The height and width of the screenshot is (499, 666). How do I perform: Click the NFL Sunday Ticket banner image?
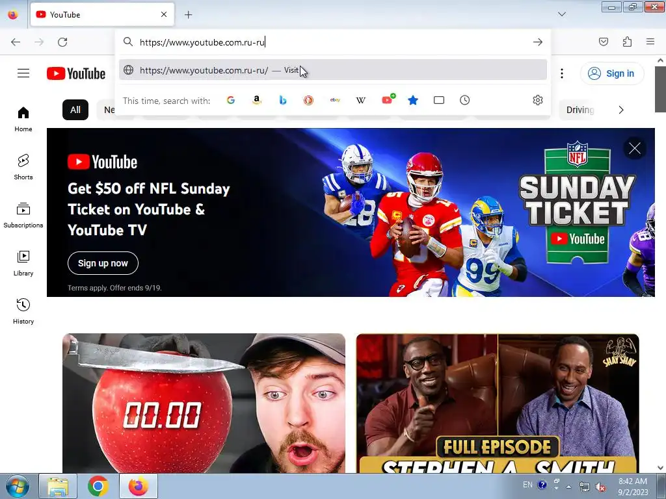click(x=351, y=212)
